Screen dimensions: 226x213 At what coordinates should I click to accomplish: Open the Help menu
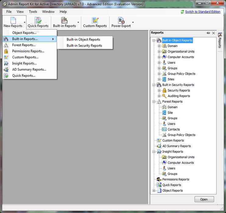point(63,12)
